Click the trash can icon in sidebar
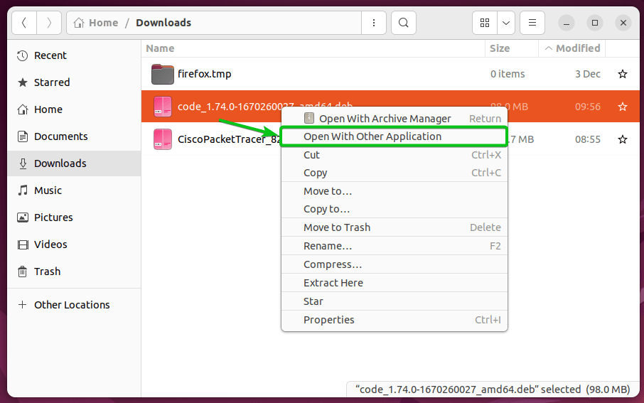 [x=23, y=272]
